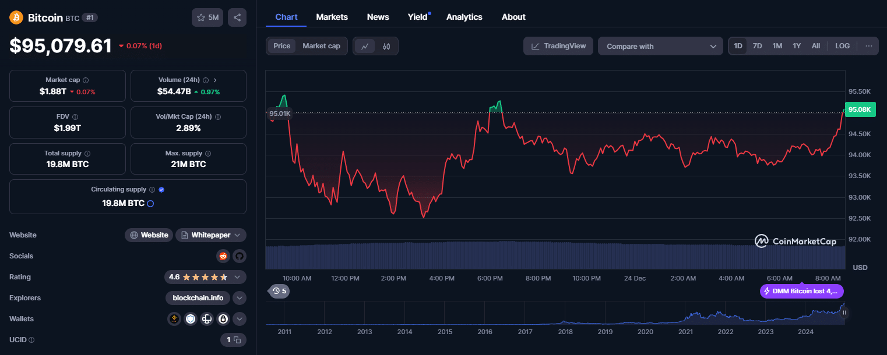Screen dimensions: 887x355
Task: Click the third wallet icon with grid logo
Action: (x=207, y=319)
